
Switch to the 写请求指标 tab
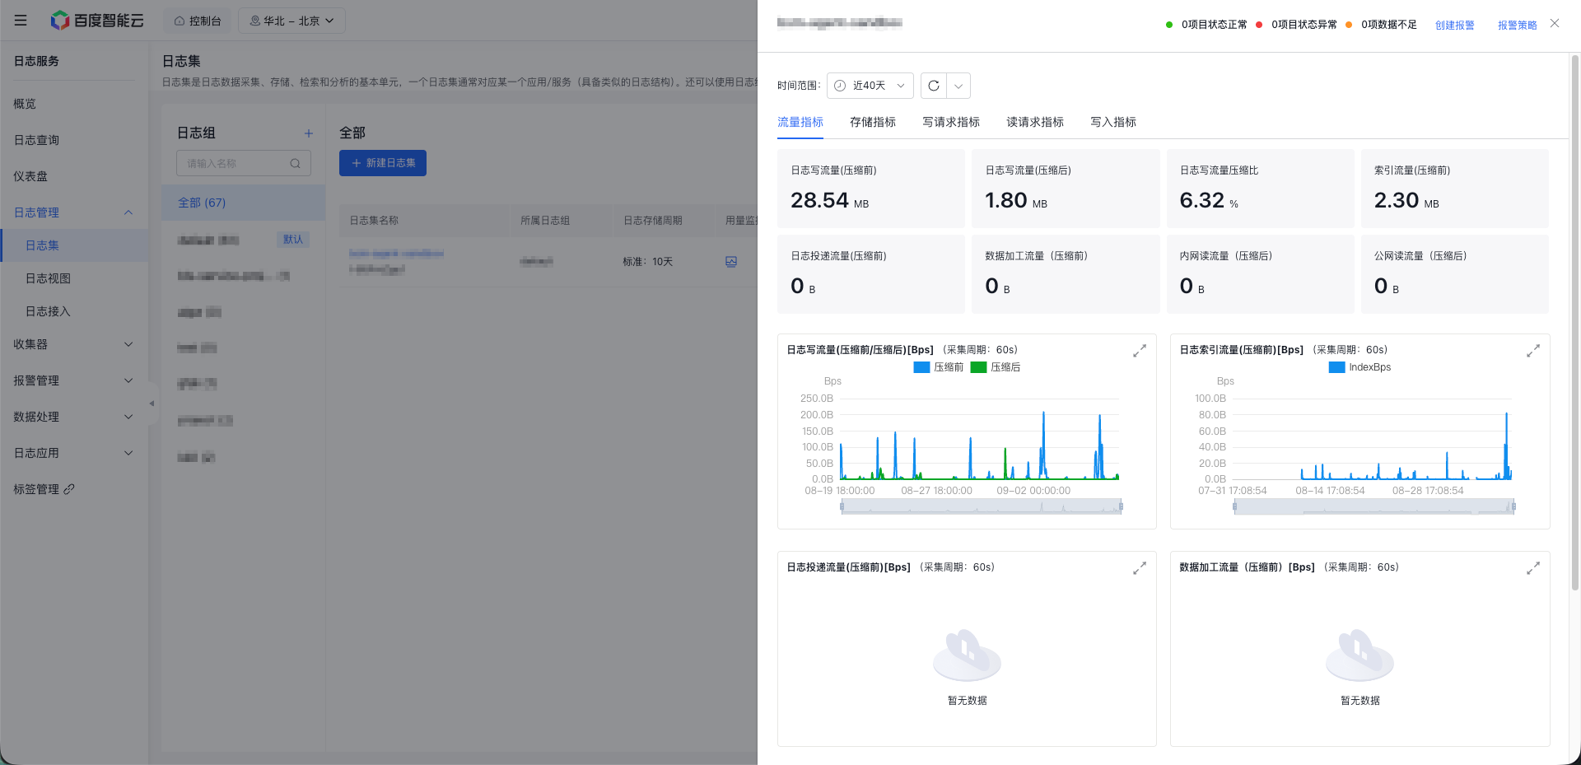tap(951, 122)
